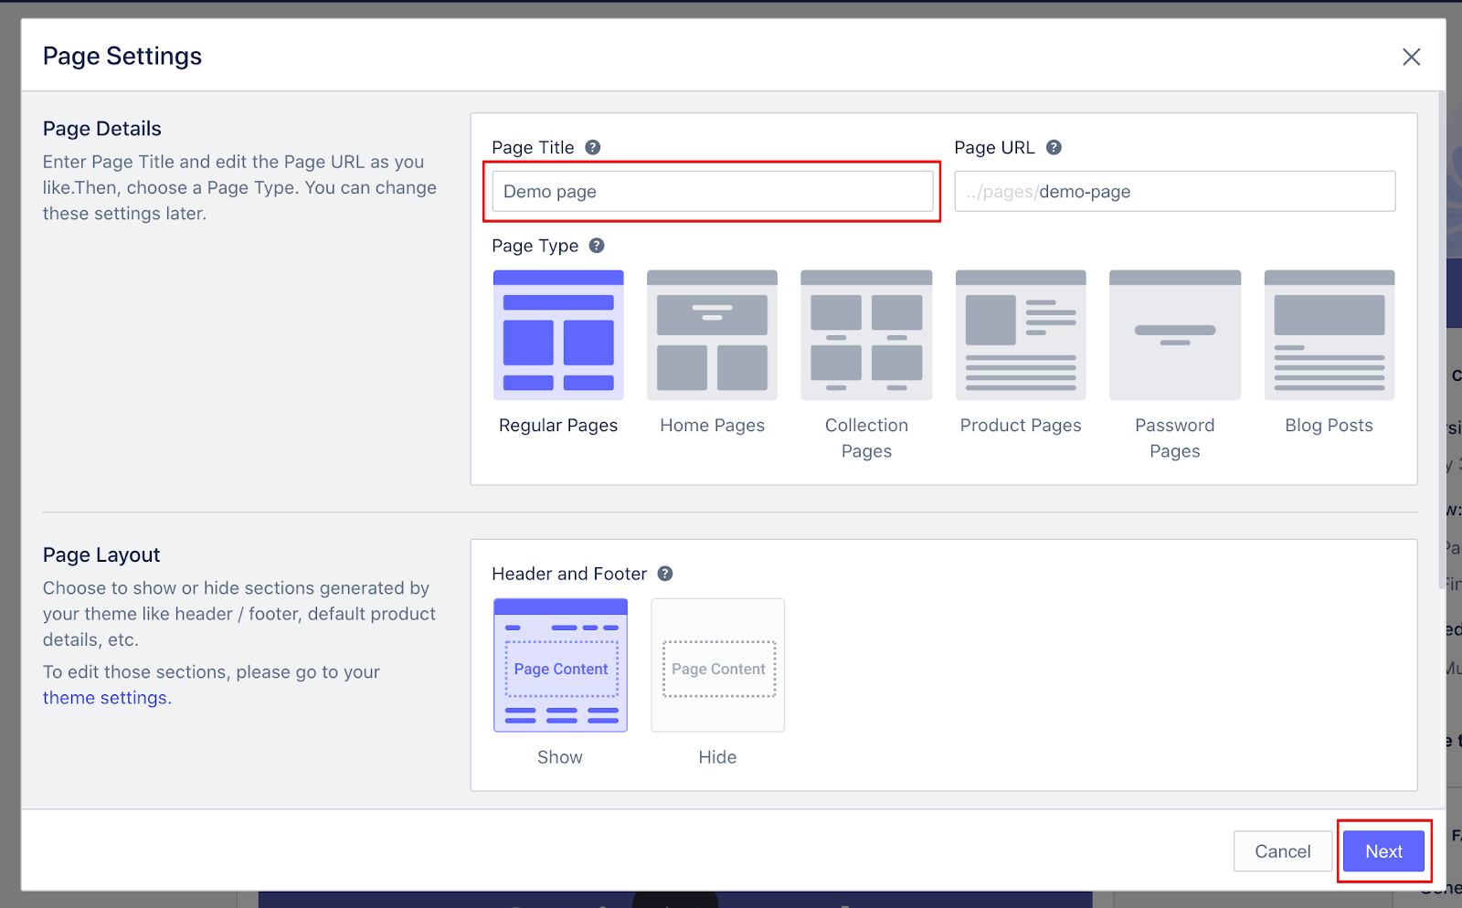Open the Page Type help tooltip
Screen dimensions: 1462x908
pos(597,245)
